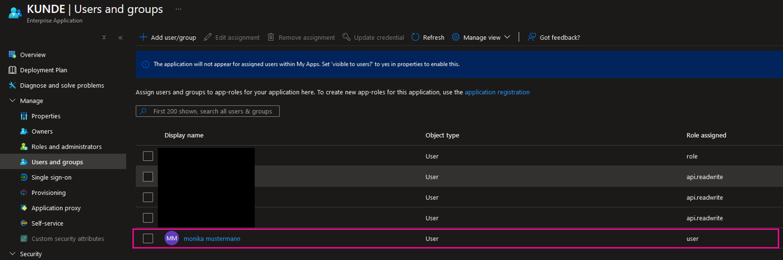Click the Diagnose and solve problems icon
783x260 pixels.
point(13,85)
